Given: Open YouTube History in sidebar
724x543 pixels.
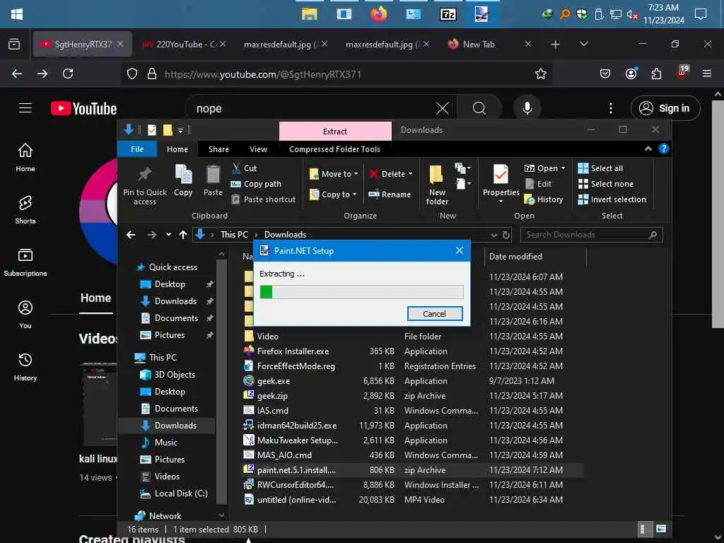Looking at the screenshot, I should 25,367.
